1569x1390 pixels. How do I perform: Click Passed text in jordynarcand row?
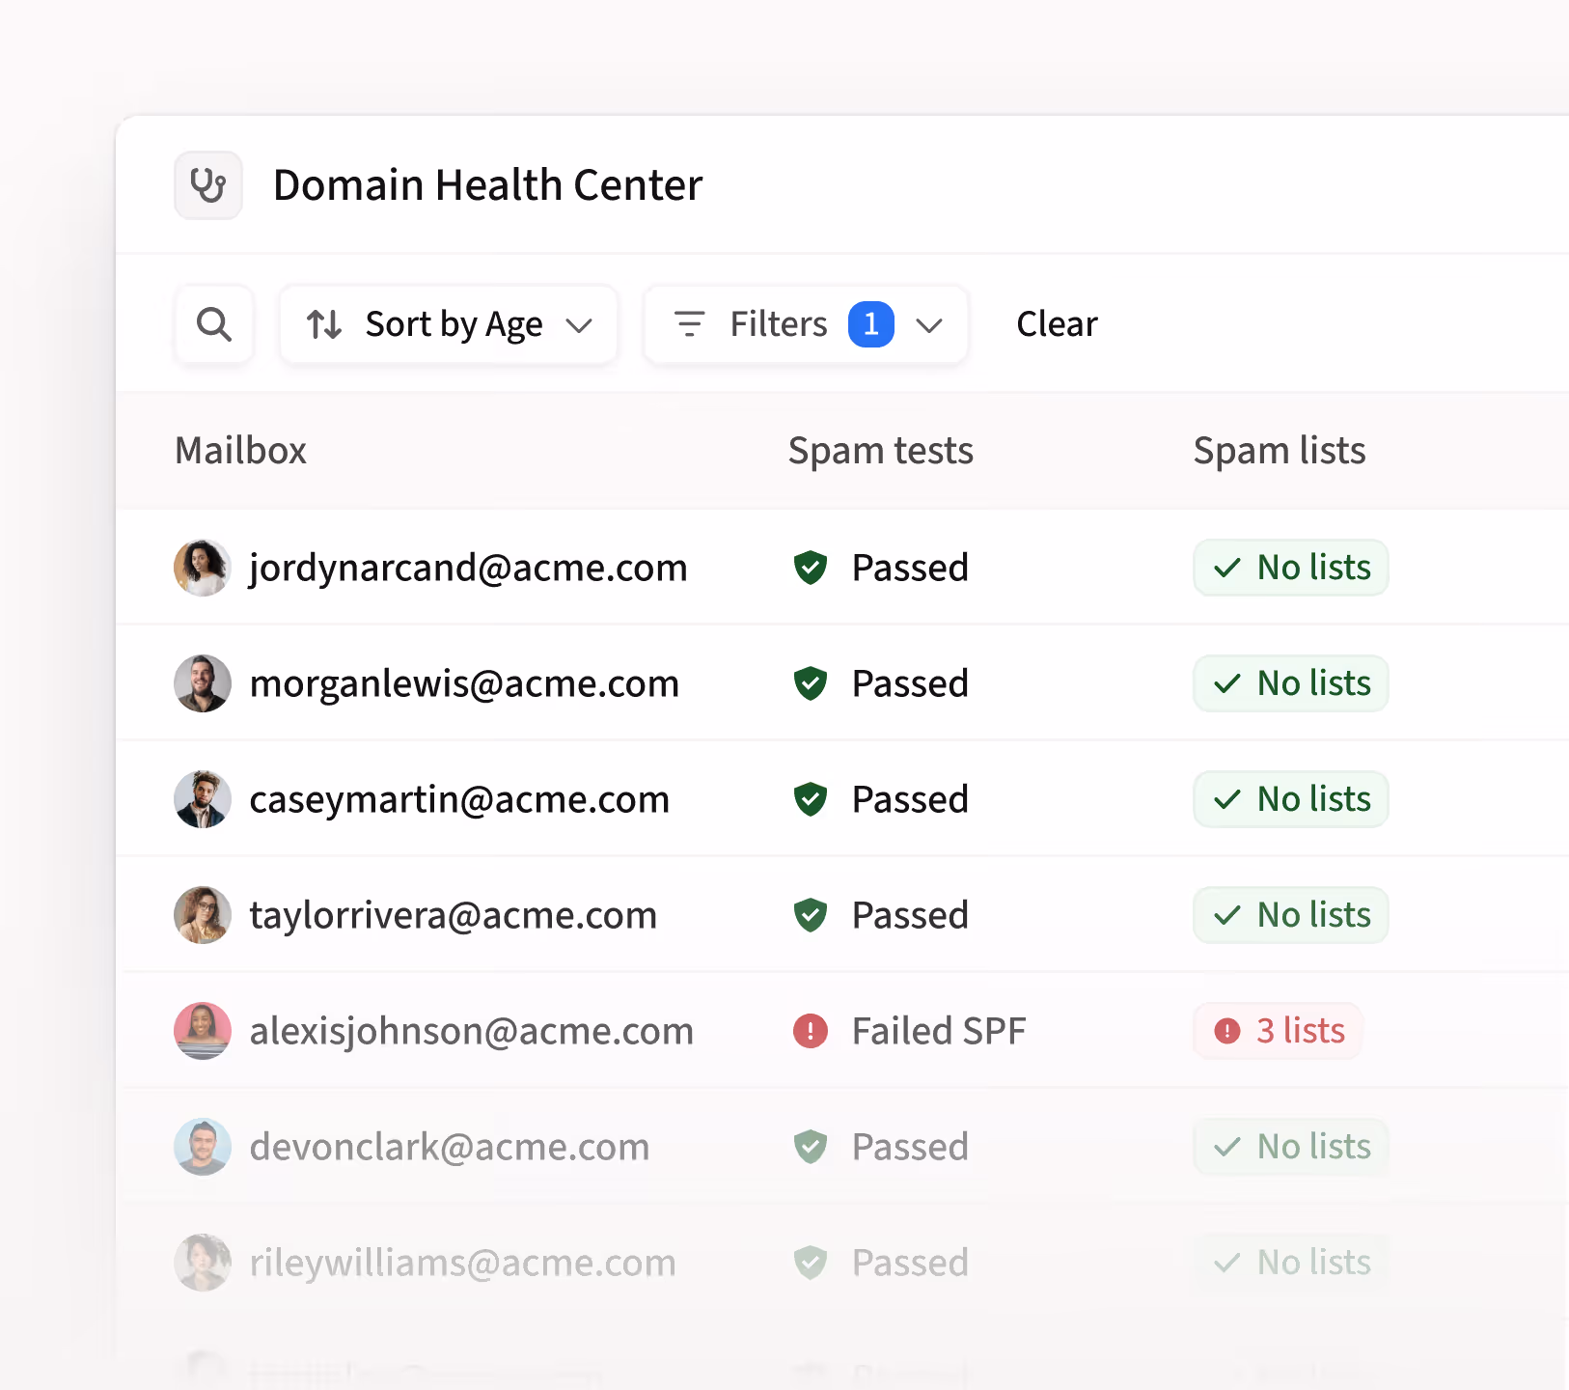910,568
